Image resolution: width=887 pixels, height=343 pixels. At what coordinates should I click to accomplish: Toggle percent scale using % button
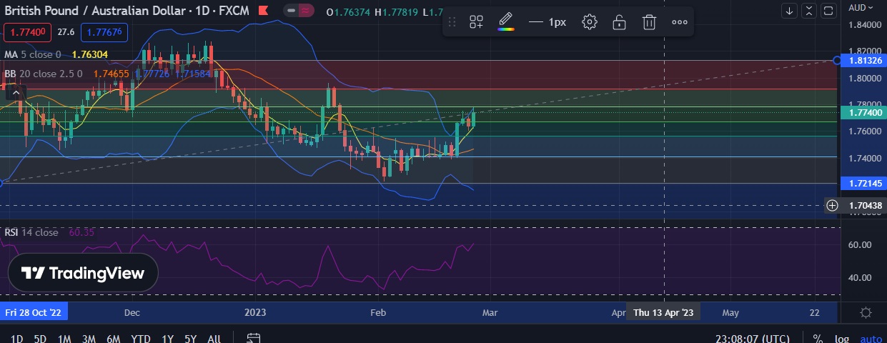click(x=818, y=339)
